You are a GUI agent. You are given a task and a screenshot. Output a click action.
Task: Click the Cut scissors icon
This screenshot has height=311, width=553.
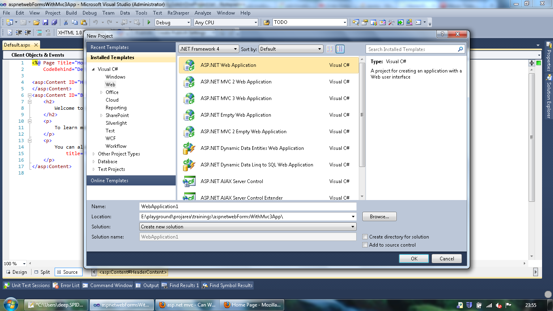[66, 22]
